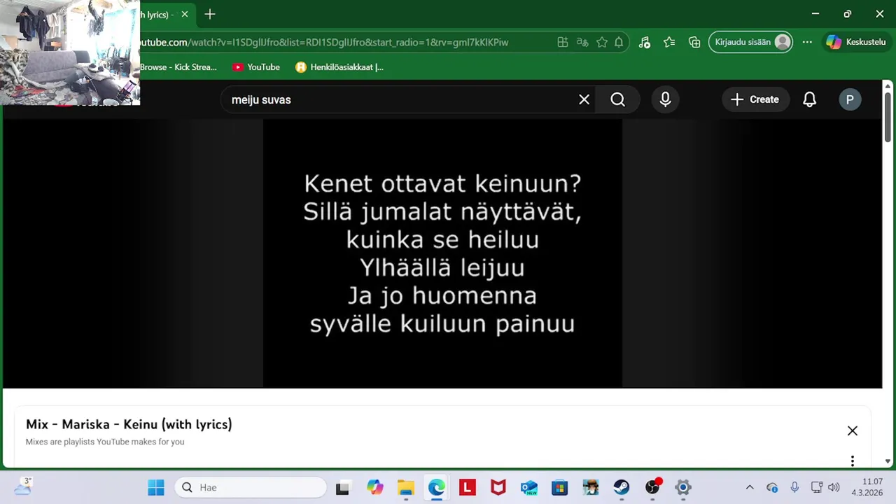The image size is (896, 504).
Task: Open the volume speaker tray icon
Action: [833, 487]
